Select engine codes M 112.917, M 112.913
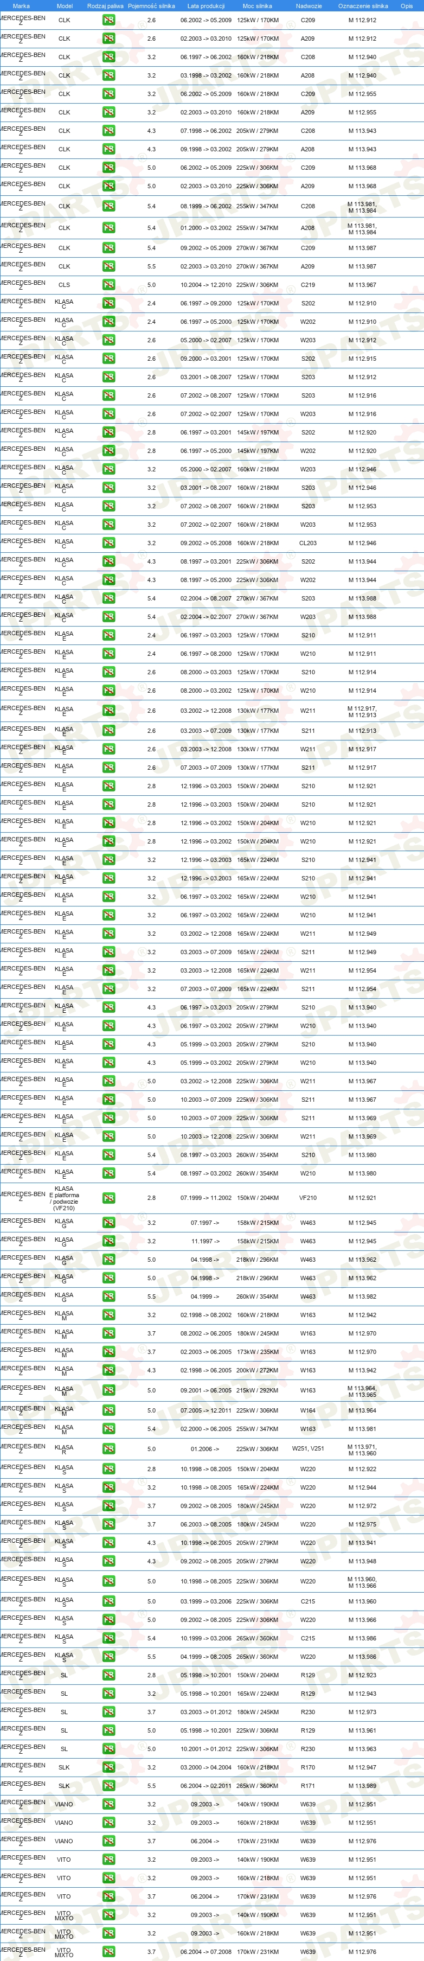Screen dimensions: 424x1961 click(x=362, y=712)
